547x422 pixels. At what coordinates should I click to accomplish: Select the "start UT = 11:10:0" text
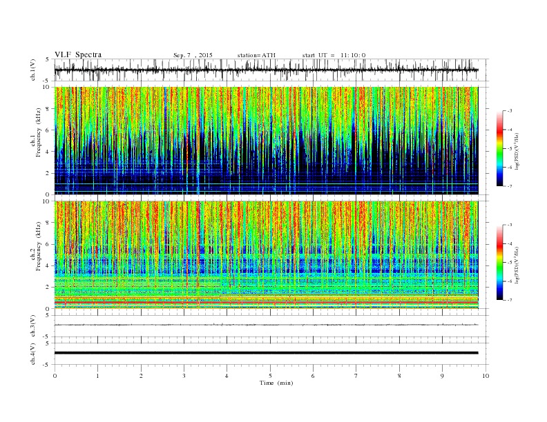(x=334, y=55)
